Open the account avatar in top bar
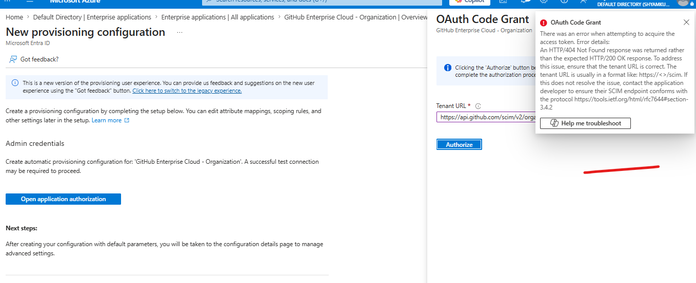 click(x=683, y=2)
